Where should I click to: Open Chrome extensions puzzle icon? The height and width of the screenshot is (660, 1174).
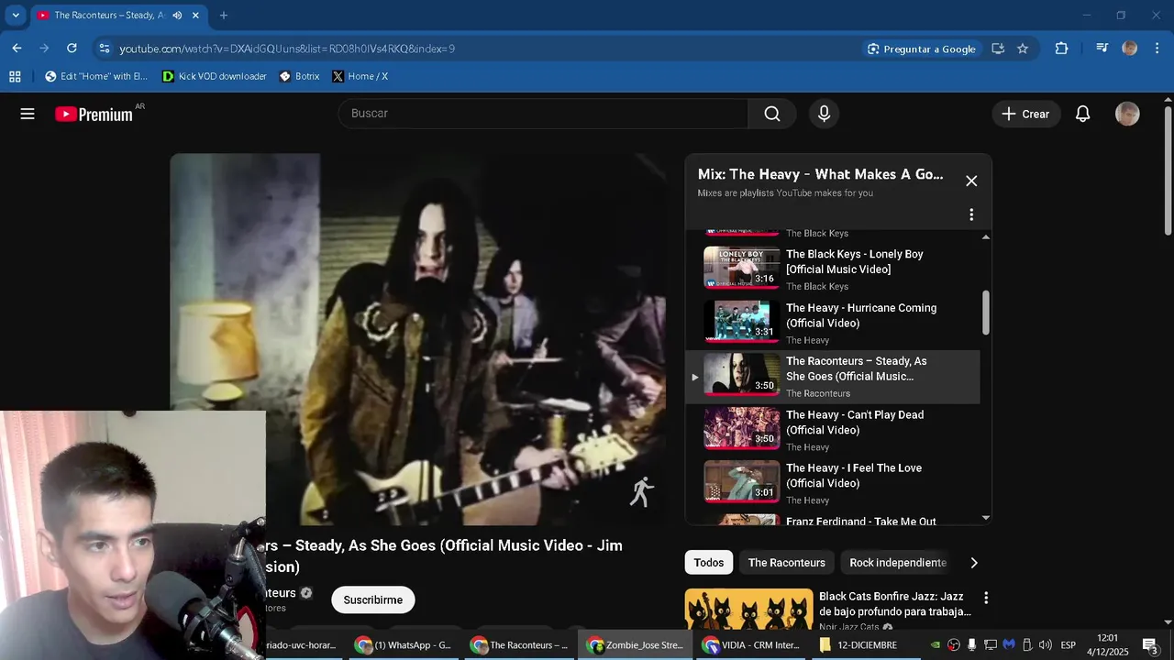(x=1061, y=49)
